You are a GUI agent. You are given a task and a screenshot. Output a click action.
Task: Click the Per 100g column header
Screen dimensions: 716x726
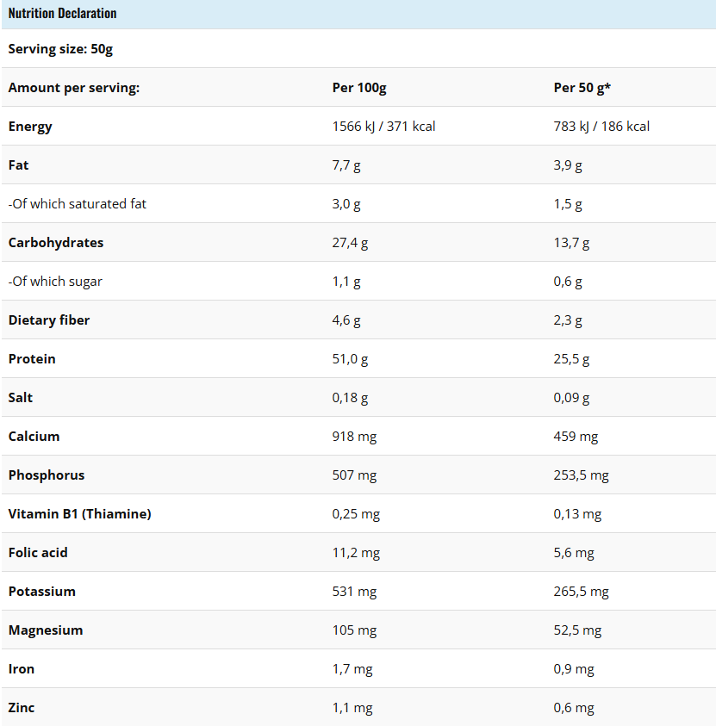(359, 88)
